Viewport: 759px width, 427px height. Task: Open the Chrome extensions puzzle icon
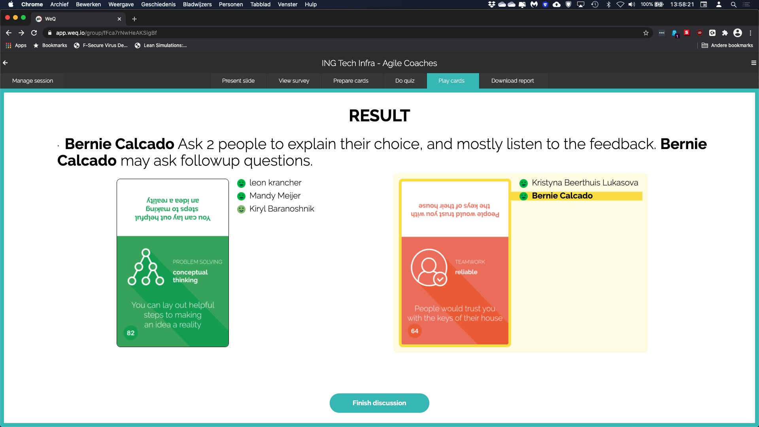point(725,33)
